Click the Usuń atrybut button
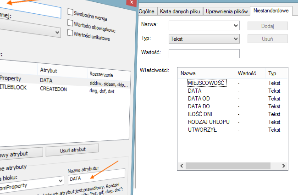Screen dimensions: 298x195 point(72,150)
